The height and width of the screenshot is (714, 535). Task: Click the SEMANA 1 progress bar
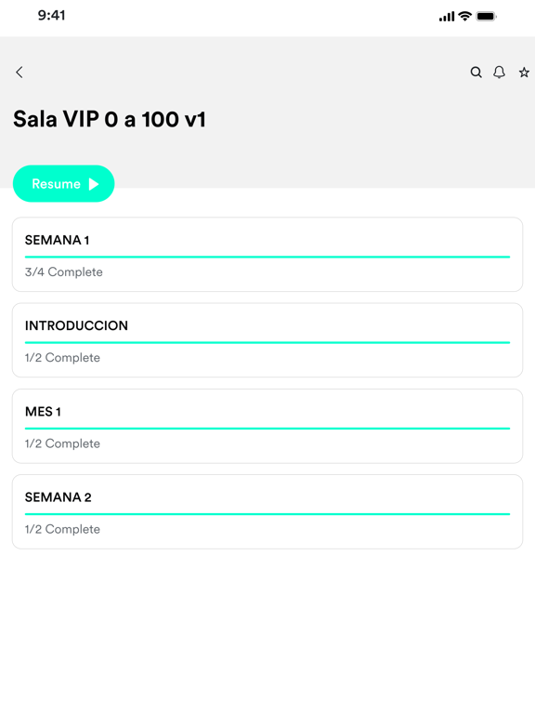tap(267, 257)
